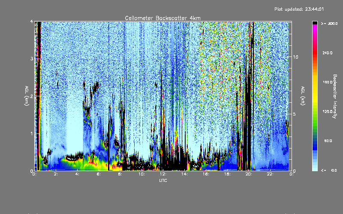The width and height of the screenshot is (343, 214).
Task: Click the "12:" UTC tick label
Action: coord(163,174)
